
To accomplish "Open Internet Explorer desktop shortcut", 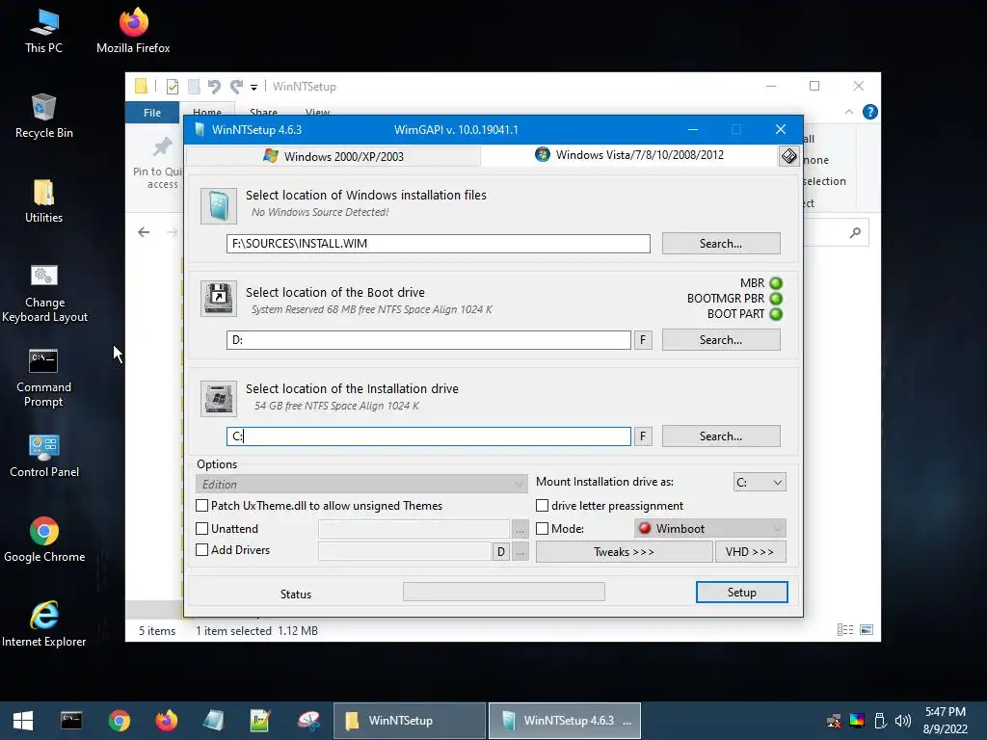I will 44,624.
